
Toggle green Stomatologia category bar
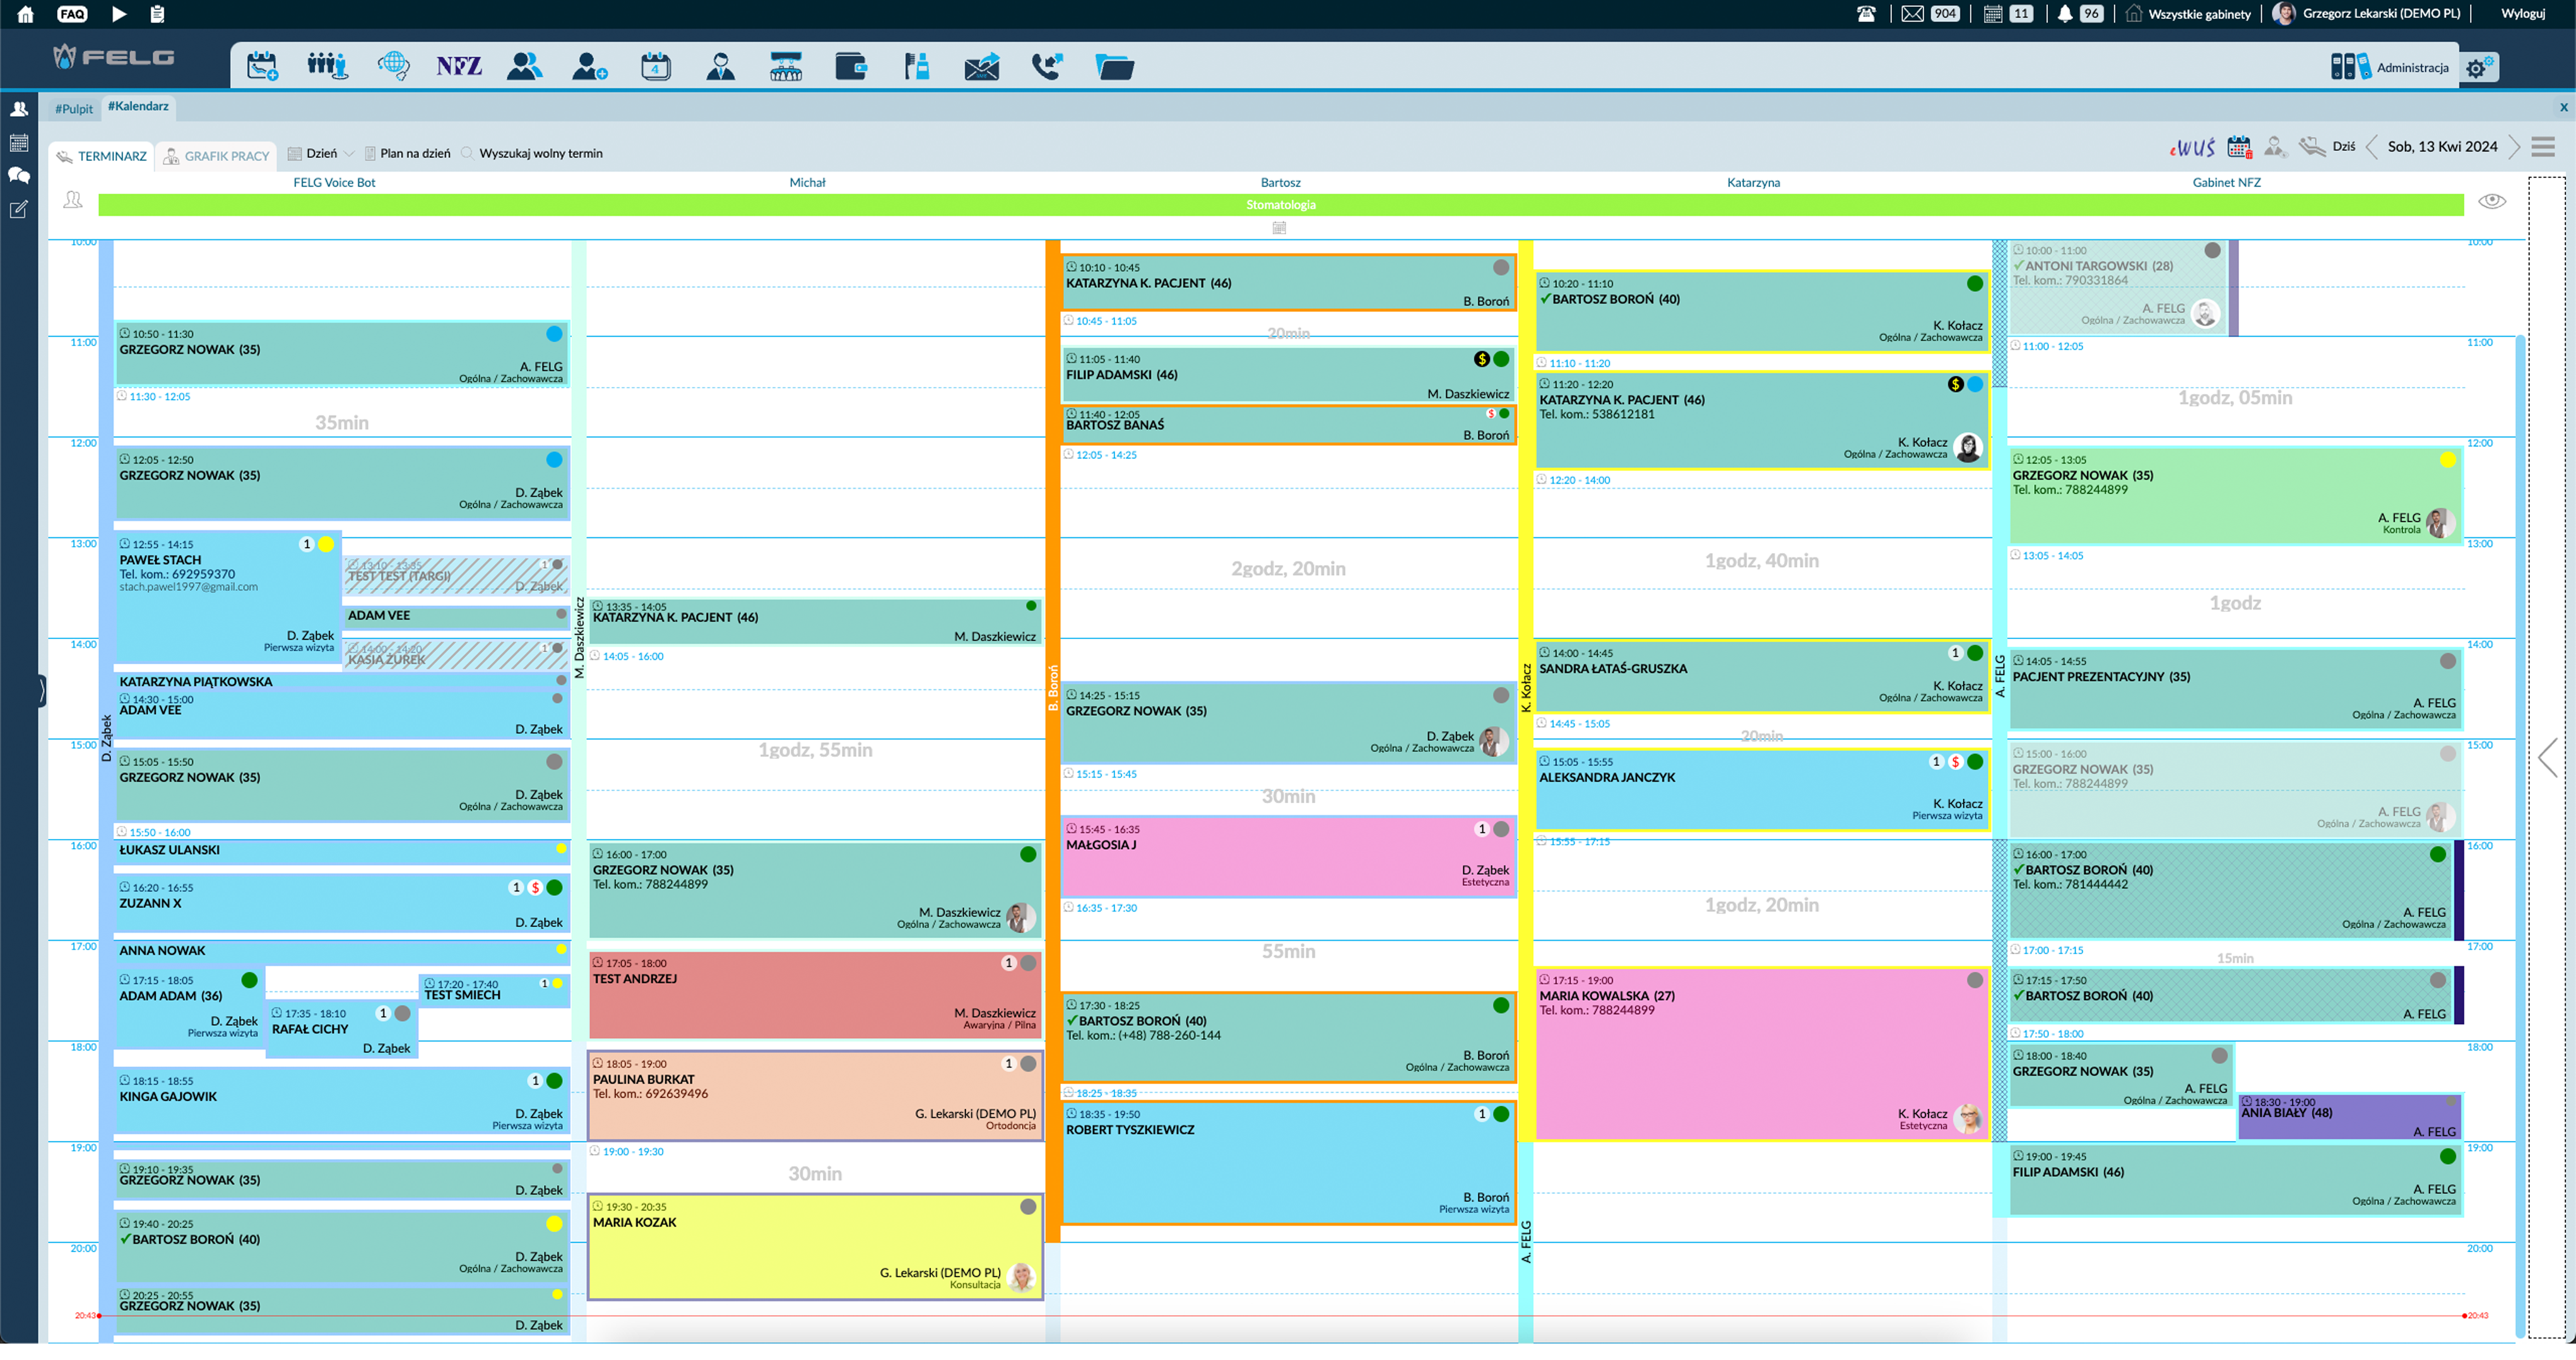pos(1280,205)
